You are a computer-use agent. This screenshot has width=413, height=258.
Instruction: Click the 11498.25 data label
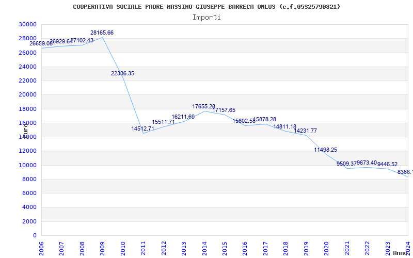(326, 150)
